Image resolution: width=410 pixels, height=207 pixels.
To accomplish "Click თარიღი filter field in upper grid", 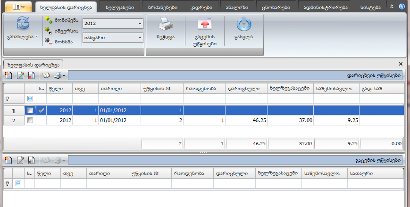I will click(x=119, y=99).
